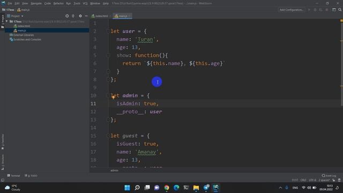
Task: Change the CRLF line separator
Action: tap(303, 180)
